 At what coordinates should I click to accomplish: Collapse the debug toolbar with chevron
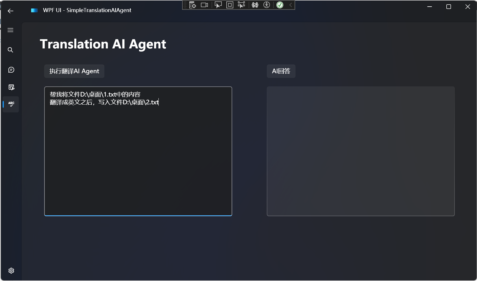291,5
